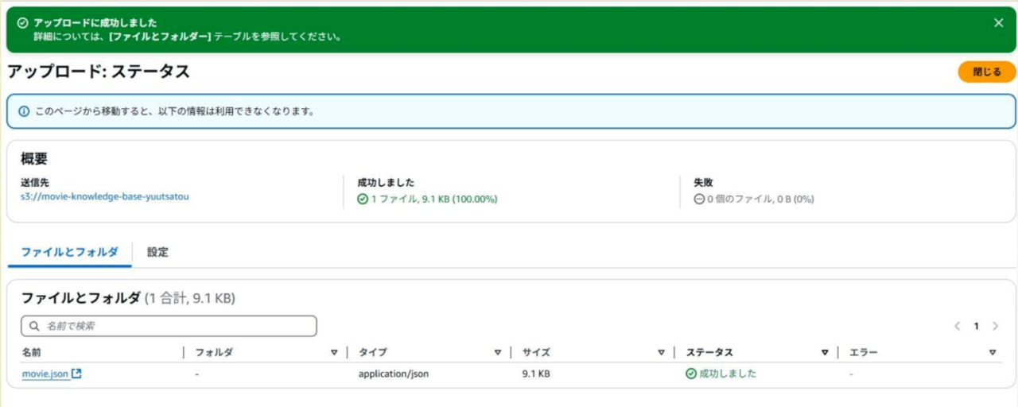Sort by エラー column arrow
The image size is (1018, 407).
tap(992, 352)
